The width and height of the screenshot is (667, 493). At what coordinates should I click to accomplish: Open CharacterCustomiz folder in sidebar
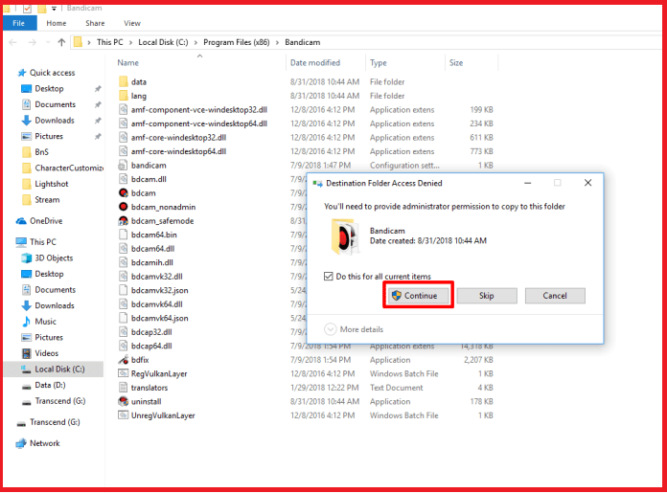[69, 168]
